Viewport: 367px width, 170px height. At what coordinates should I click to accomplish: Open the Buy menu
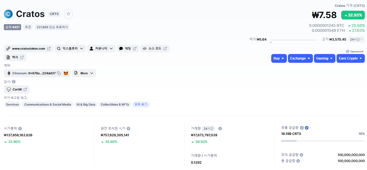pos(279,58)
